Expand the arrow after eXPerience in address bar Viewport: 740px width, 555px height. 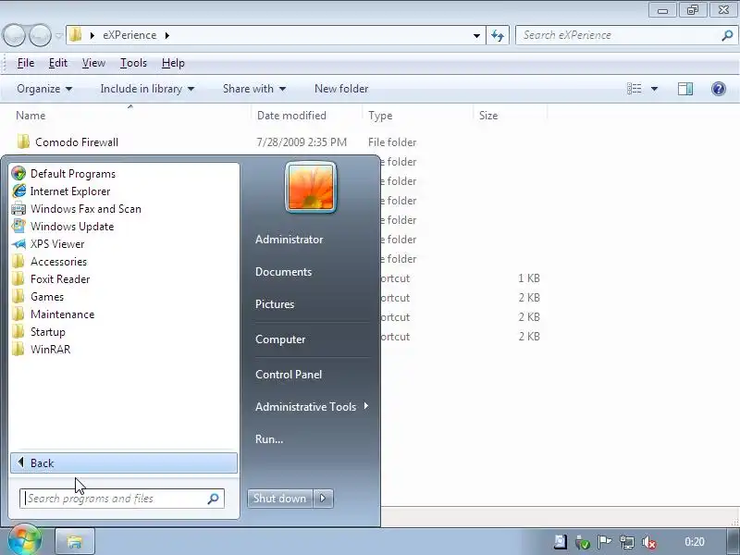[x=167, y=35]
